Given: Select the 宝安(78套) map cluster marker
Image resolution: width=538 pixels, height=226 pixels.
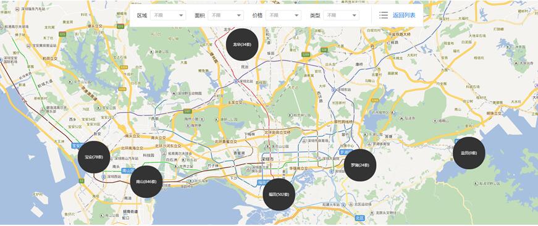Looking at the screenshot, I should coord(94,157).
